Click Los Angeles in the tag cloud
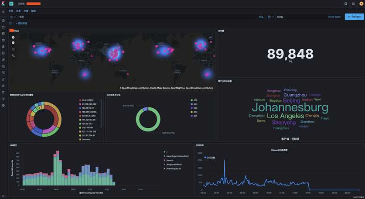Screen dimensions: 365x199 (x=285, y=116)
